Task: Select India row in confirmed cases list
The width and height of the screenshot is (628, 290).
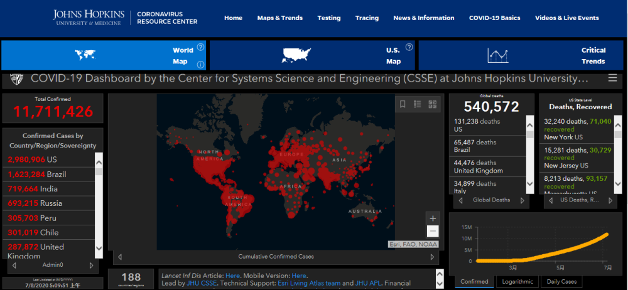Action: pos(50,189)
